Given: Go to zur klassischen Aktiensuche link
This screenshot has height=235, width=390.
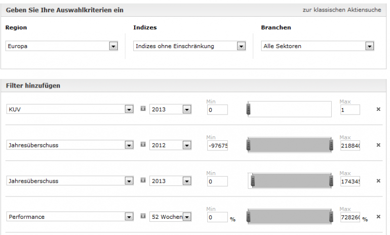Looking at the screenshot, I should [x=342, y=10].
